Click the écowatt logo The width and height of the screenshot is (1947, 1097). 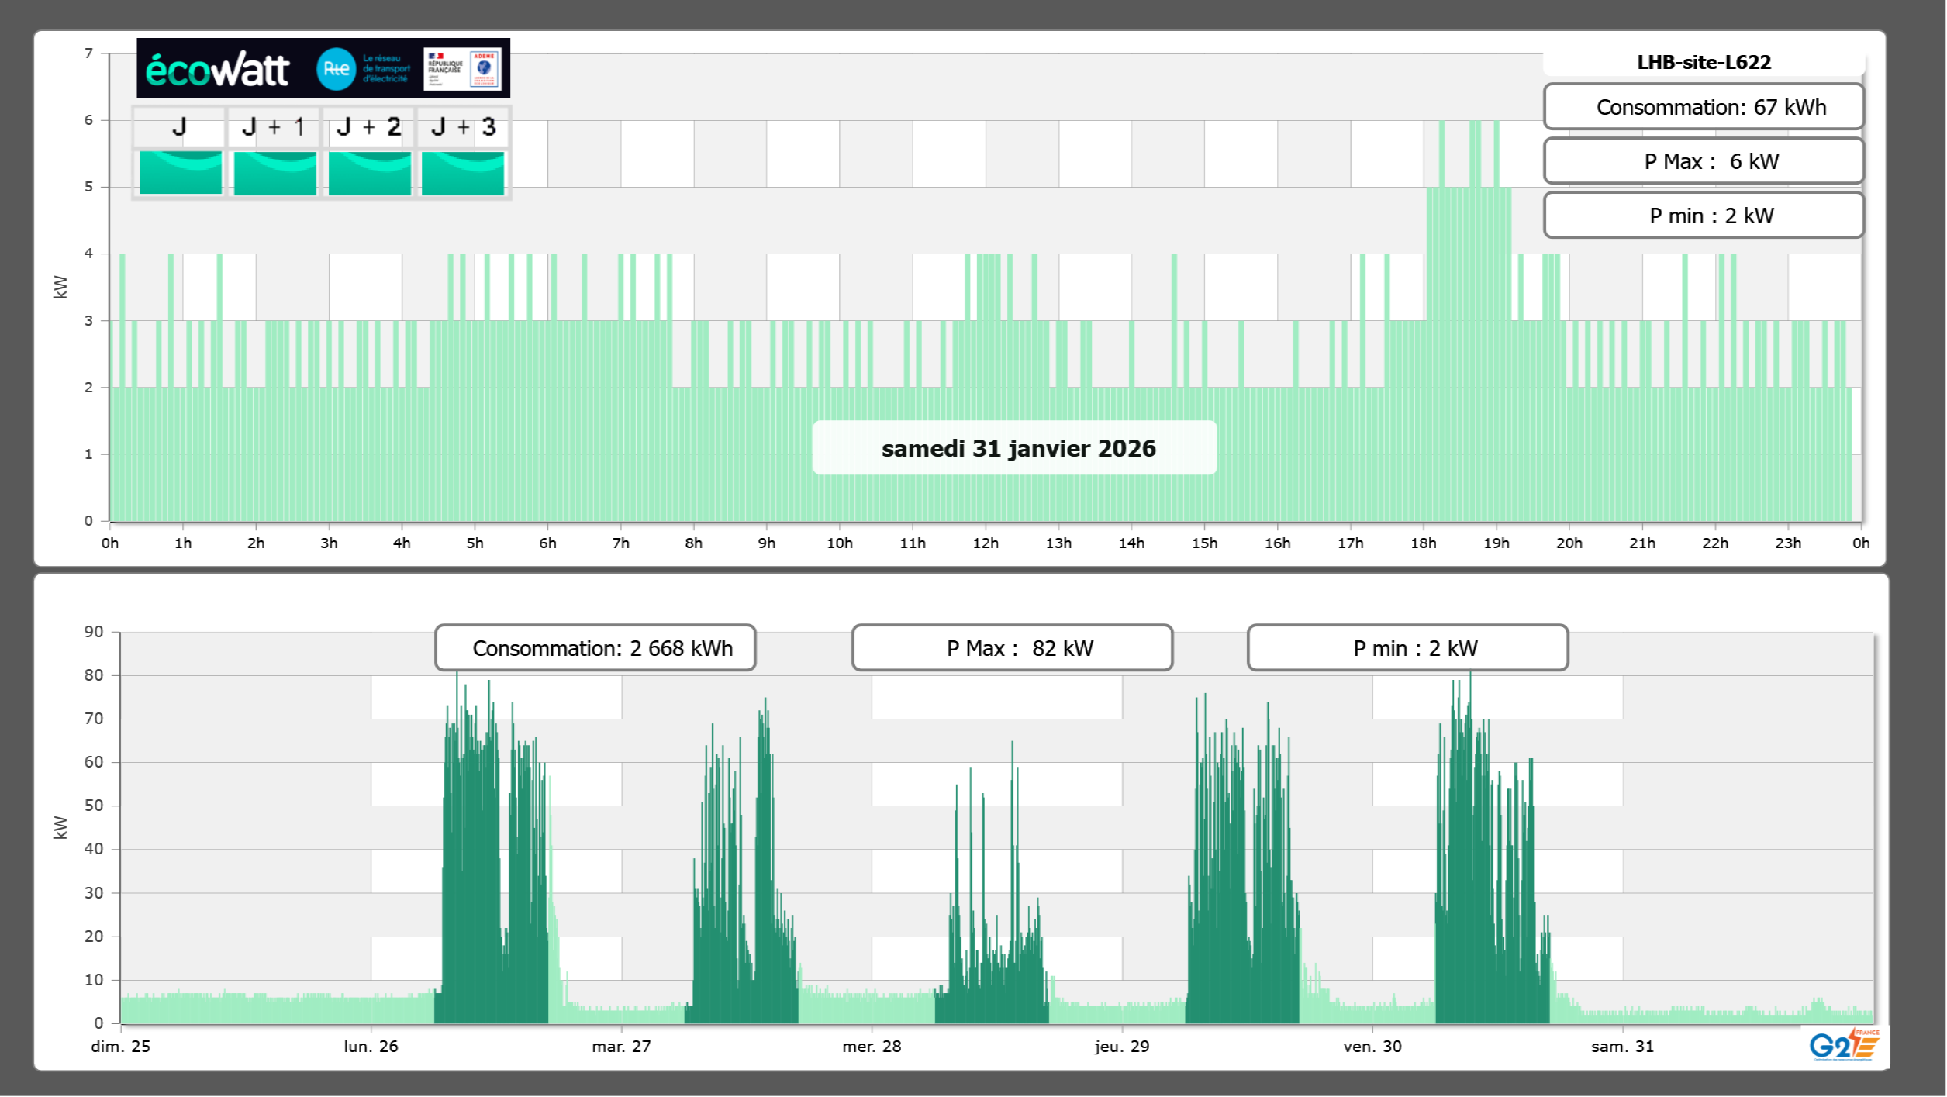pyautogui.click(x=217, y=70)
